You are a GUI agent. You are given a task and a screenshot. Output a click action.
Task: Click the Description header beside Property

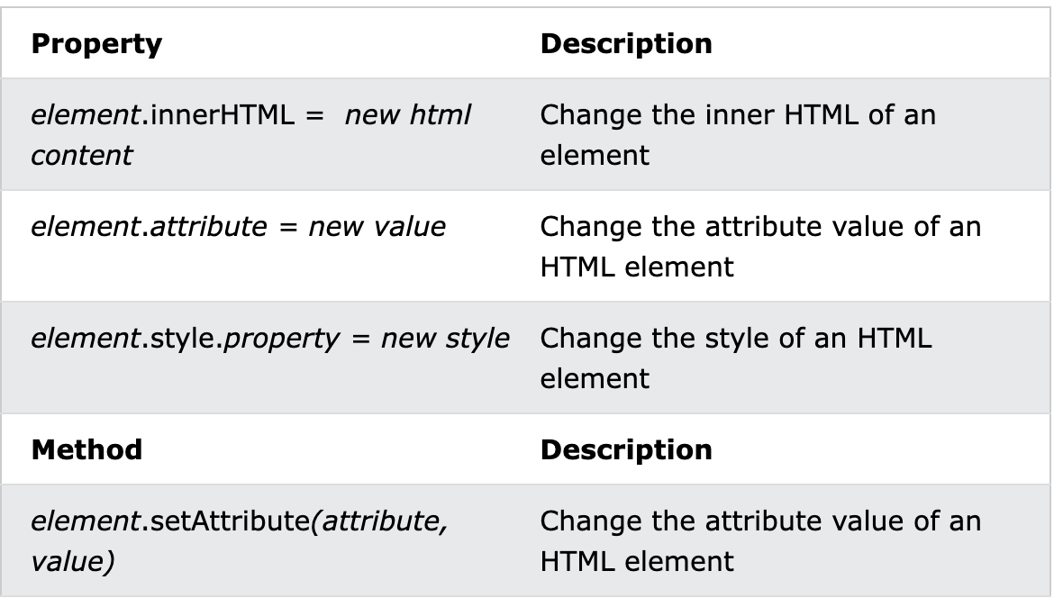point(626,44)
